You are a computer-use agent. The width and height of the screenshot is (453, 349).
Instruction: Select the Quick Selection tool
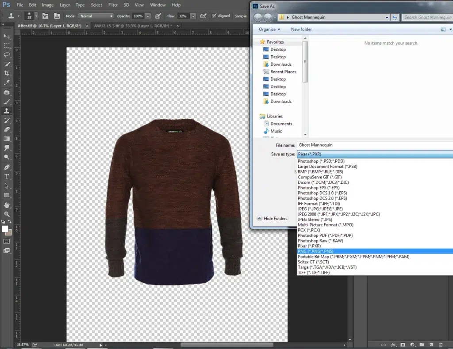(7, 64)
